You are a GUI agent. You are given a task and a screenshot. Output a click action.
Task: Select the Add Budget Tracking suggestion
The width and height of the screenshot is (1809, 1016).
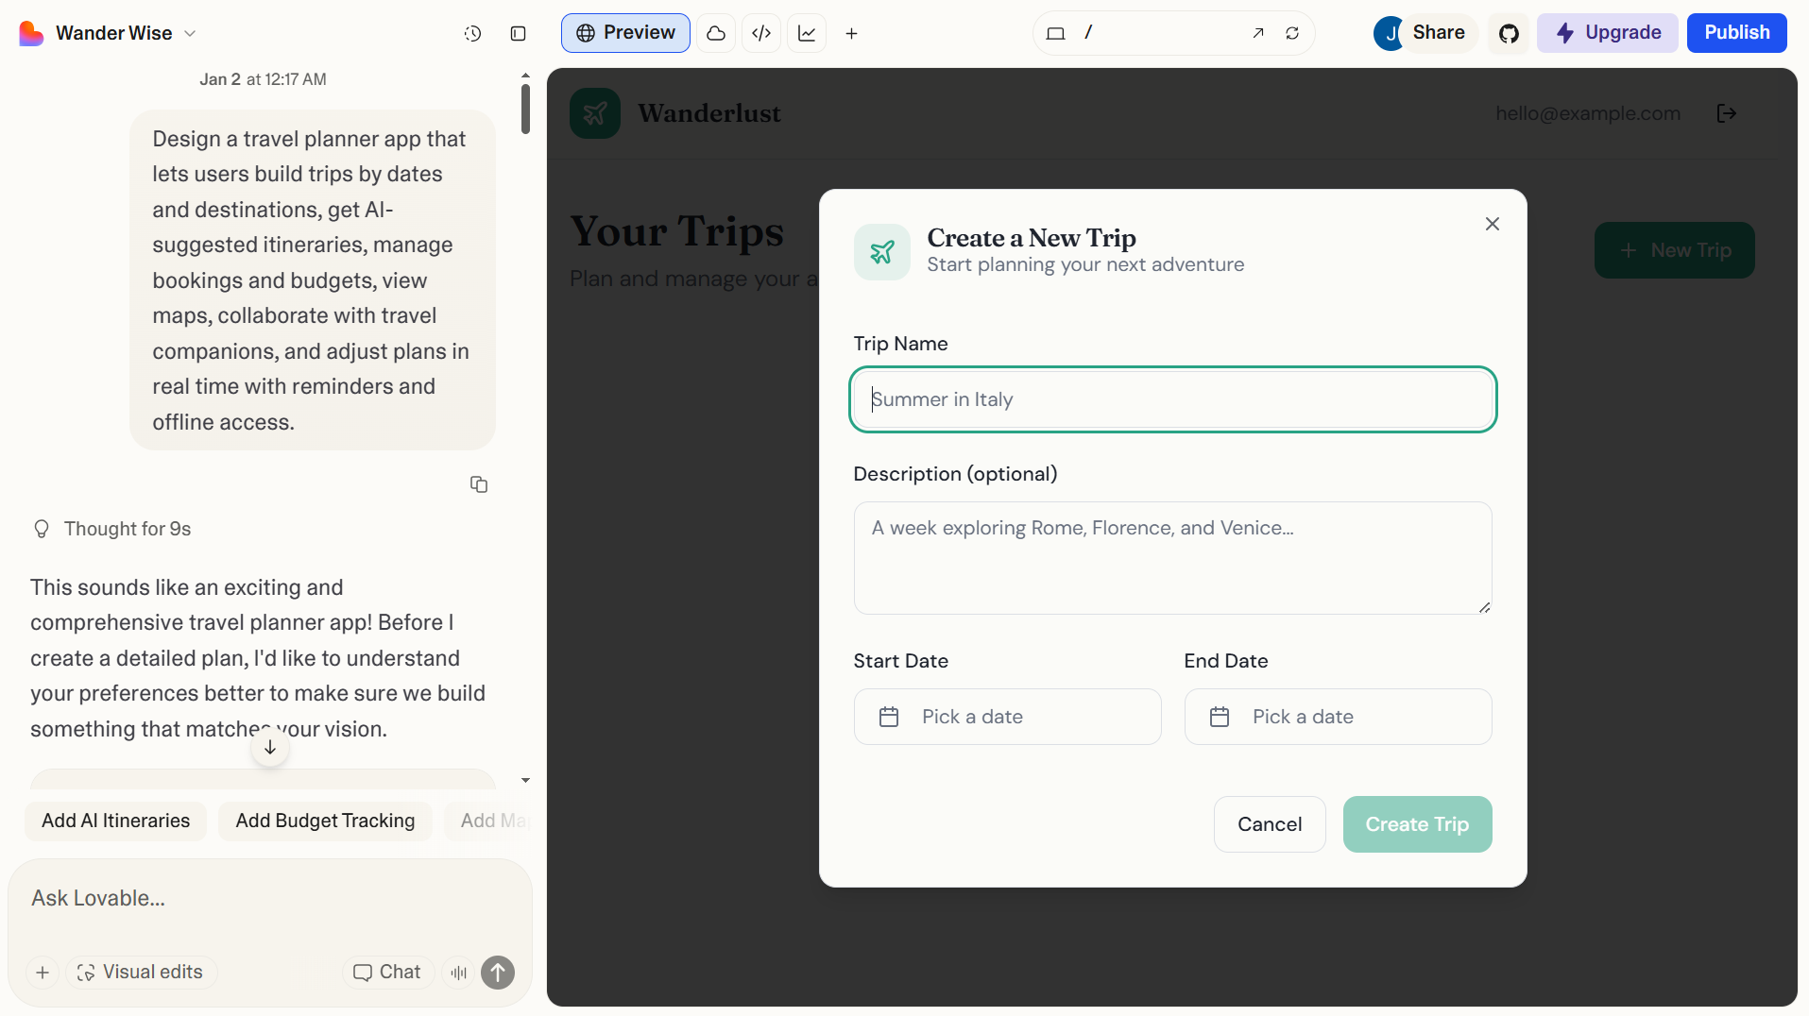click(325, 821)
